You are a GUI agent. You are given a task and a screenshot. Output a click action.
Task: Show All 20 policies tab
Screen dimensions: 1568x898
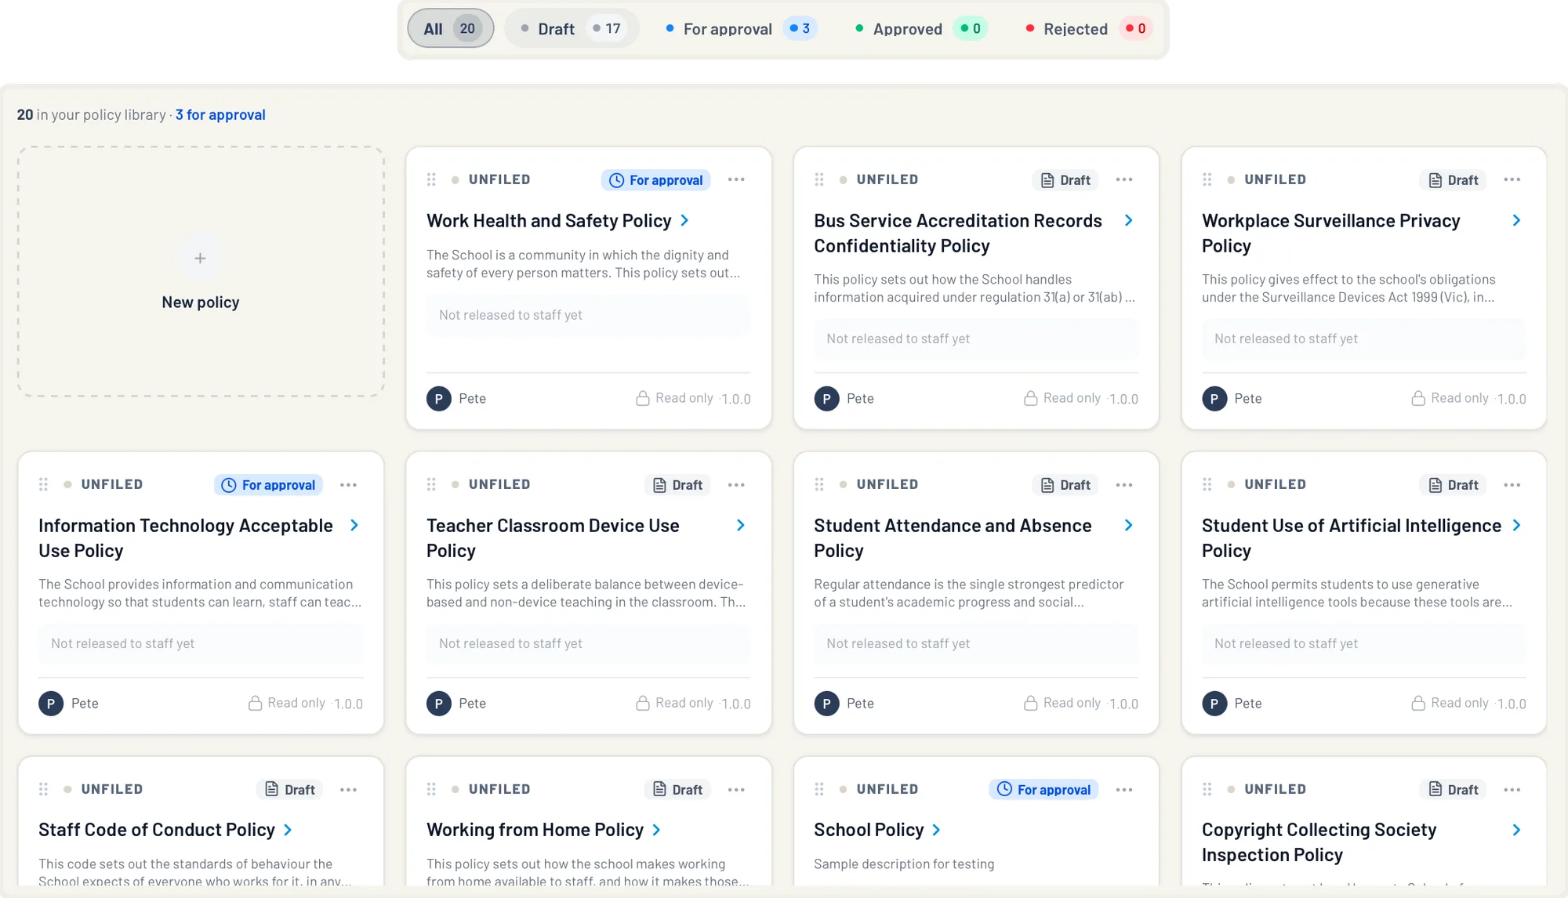[451, 29]
